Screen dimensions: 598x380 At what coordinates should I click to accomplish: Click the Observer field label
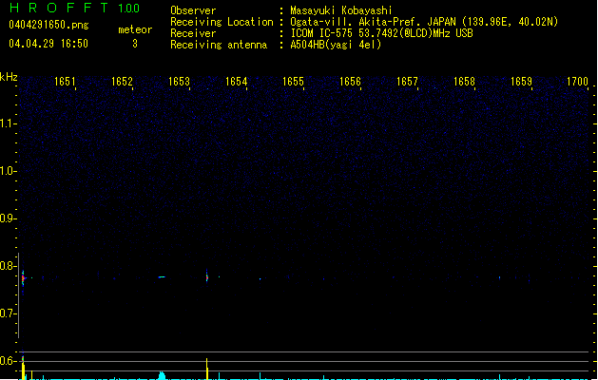193,10
